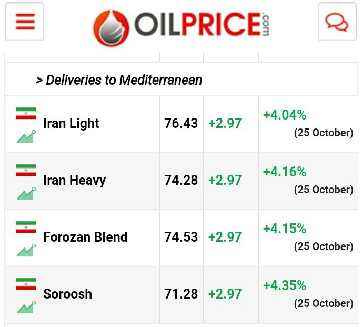
Task: Click the Iran flag beside Soroosh
Action: click(26, 284)
